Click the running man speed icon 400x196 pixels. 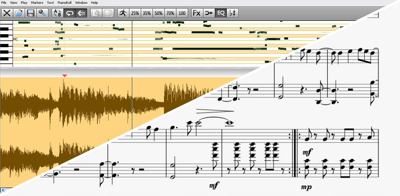(123, 13)
